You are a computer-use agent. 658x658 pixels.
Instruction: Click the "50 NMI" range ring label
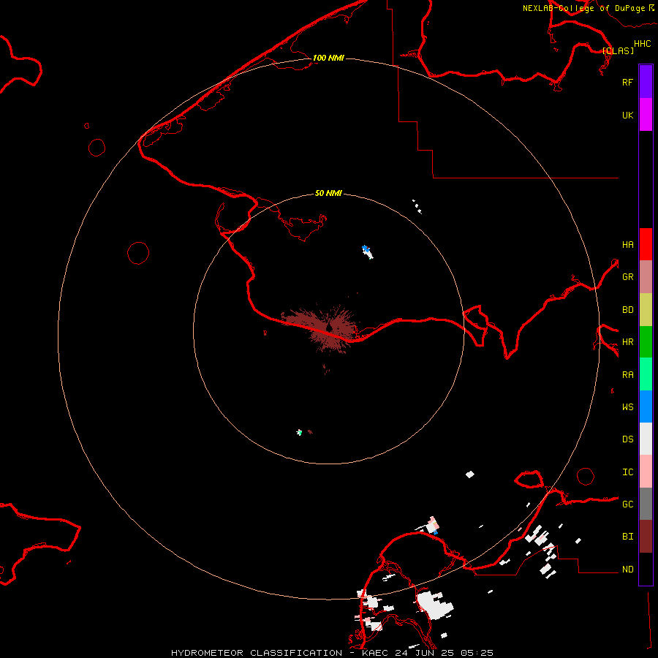tap(328, 193)
